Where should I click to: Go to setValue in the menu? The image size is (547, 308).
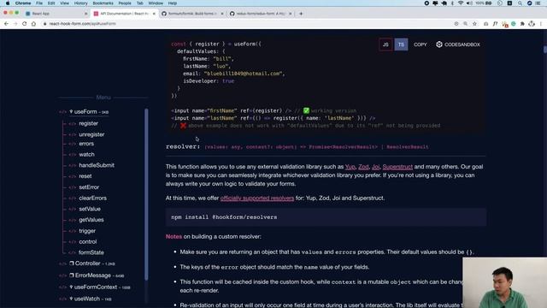[90, 209]
